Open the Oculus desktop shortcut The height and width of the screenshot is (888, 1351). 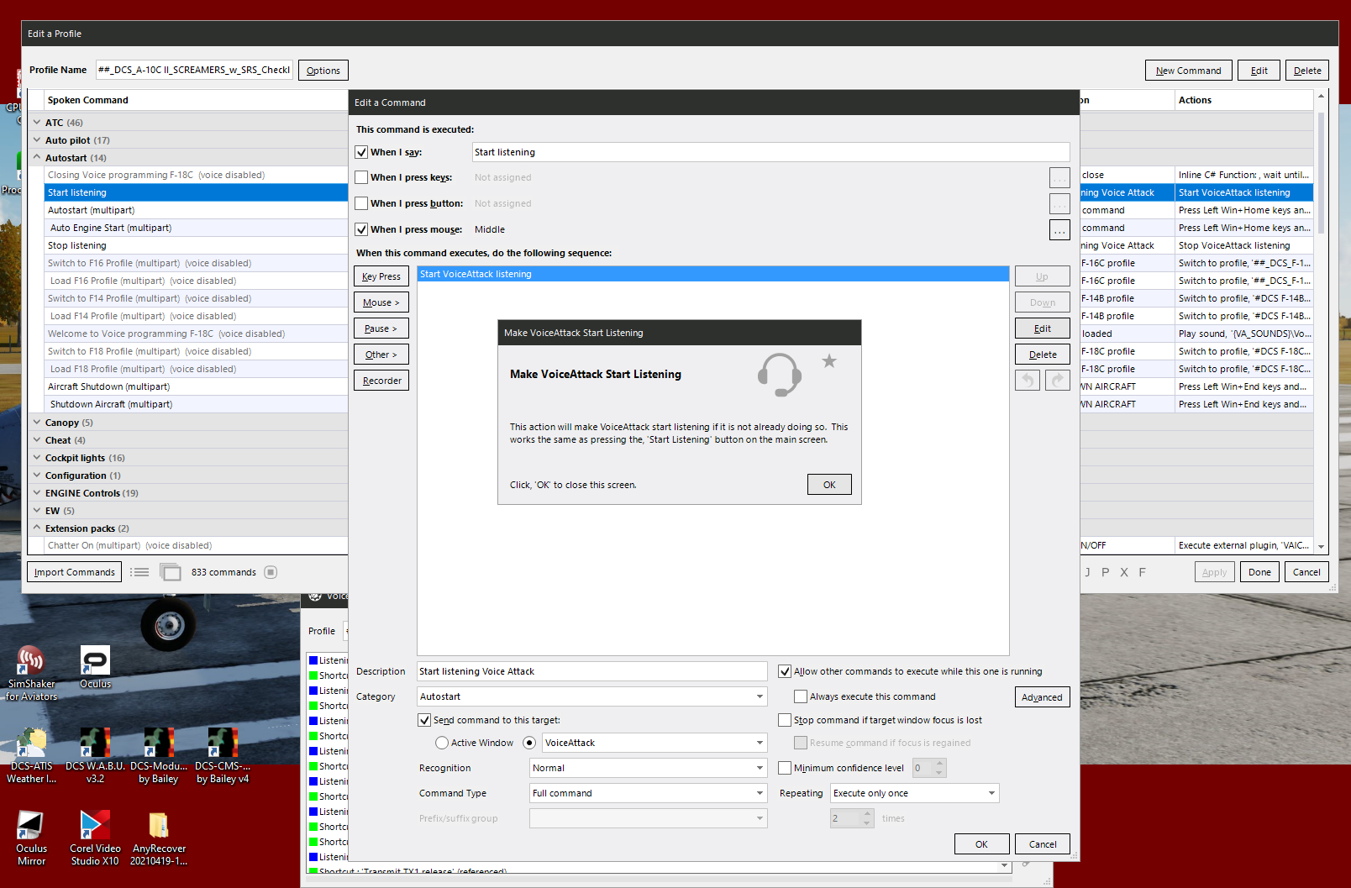[95, 667]
